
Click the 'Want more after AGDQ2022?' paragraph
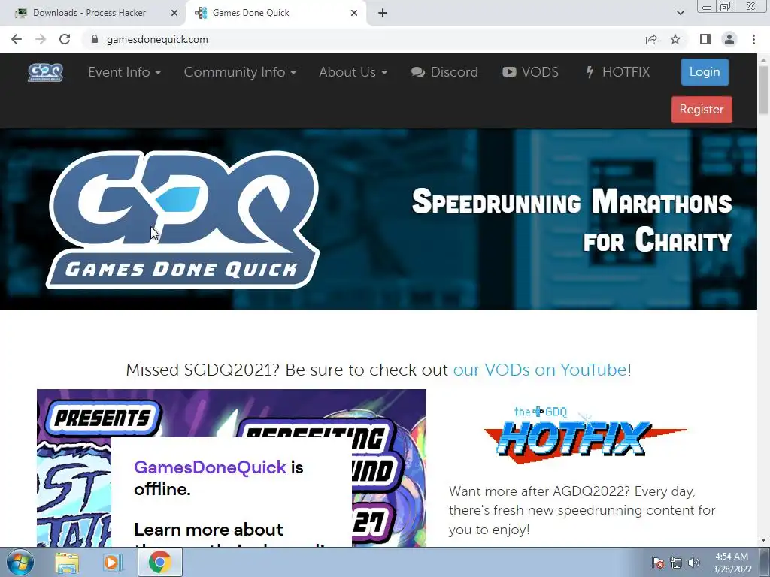[x=582, y=510]
